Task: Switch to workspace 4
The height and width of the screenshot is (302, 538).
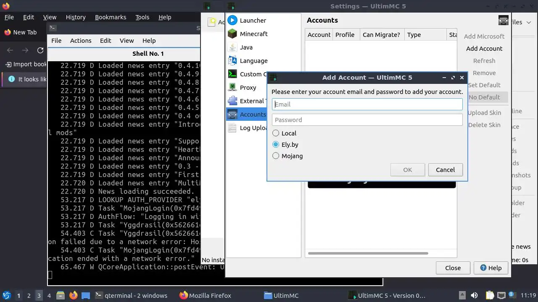Action: [49, 295]
